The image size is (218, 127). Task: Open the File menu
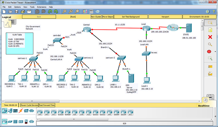4,7
